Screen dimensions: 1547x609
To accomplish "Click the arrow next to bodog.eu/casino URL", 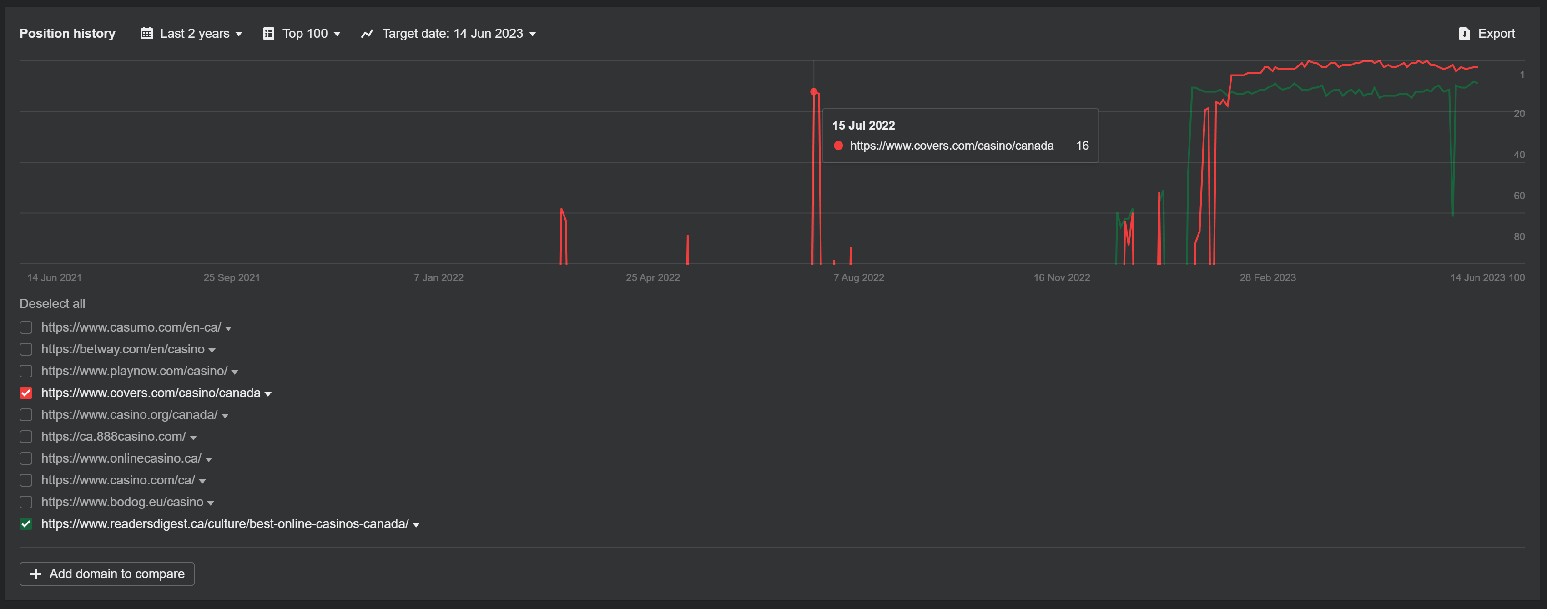I will [x=211, y=503].
